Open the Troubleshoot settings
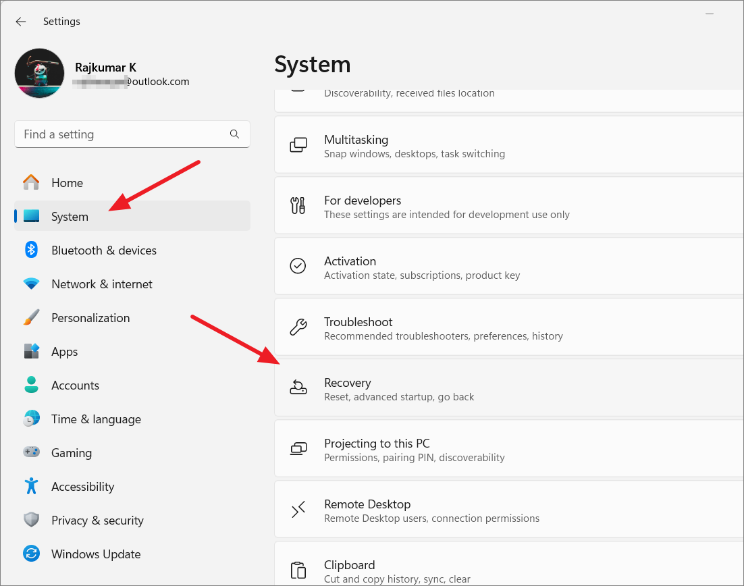The image size is (744, 586). coord(473,327)
